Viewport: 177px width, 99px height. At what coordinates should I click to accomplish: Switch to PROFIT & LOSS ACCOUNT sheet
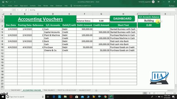(67, 90)
